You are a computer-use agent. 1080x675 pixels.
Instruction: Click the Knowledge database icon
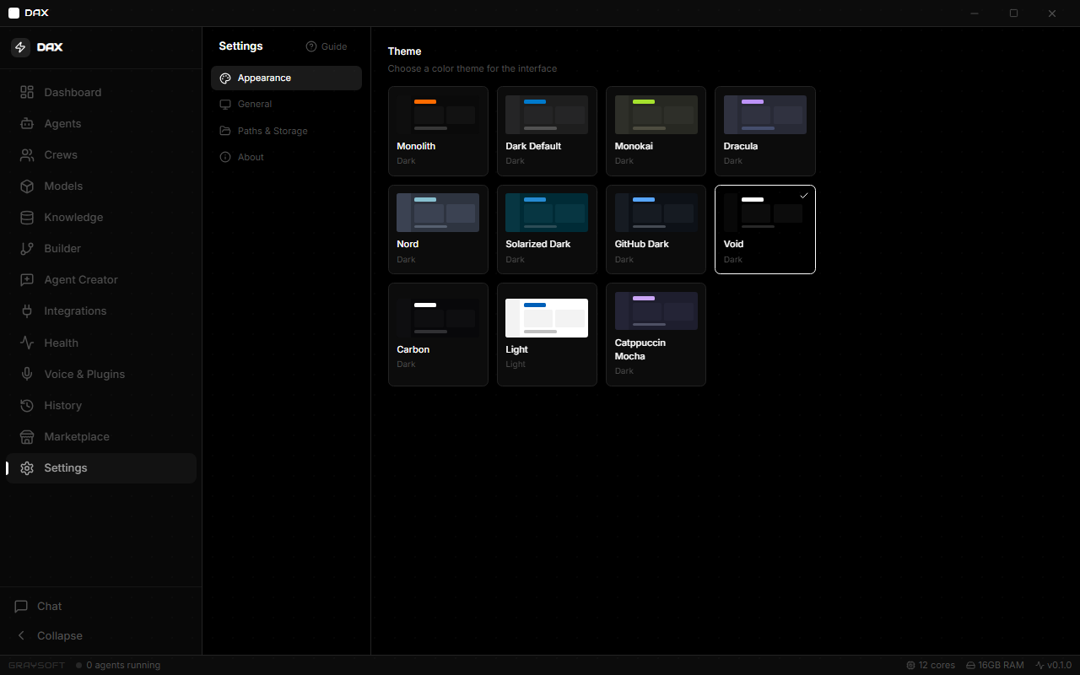27,217
